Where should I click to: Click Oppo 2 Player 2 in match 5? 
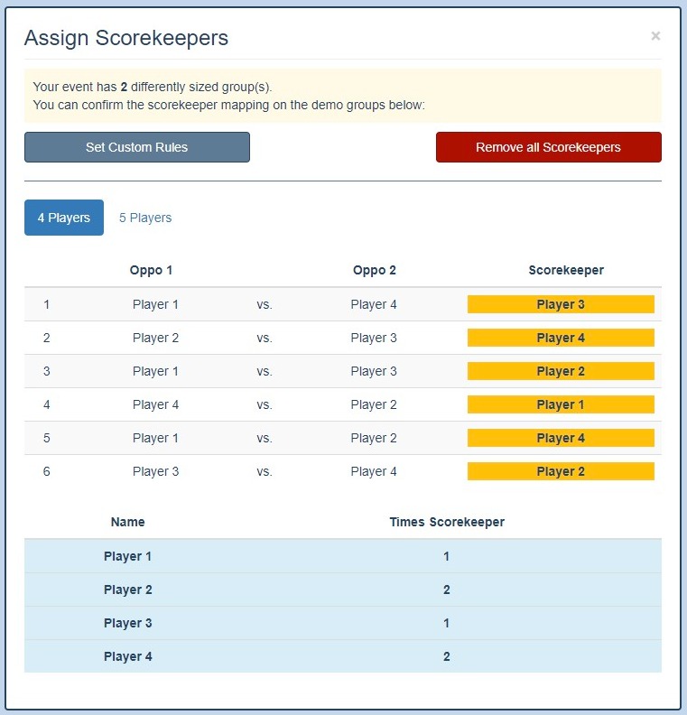[x=374, y=438]
